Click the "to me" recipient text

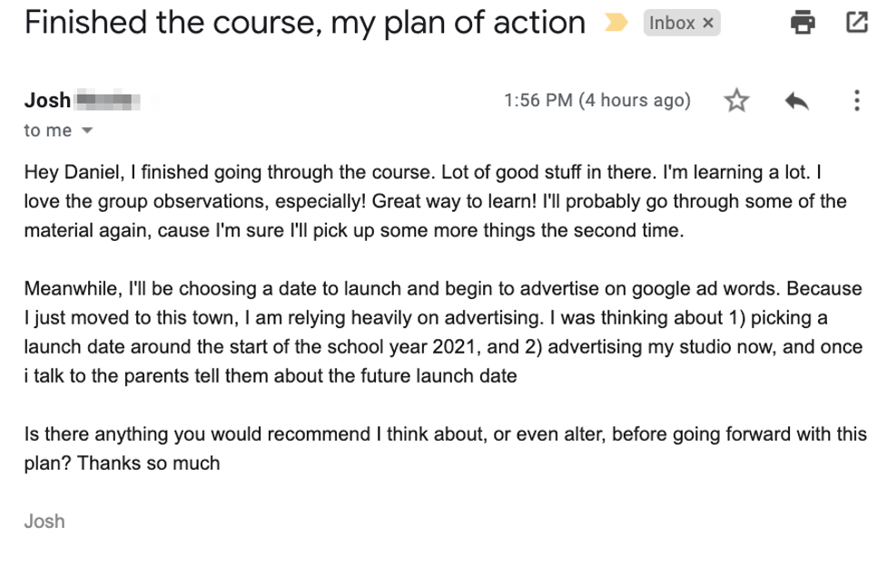(x=47, y=131)
